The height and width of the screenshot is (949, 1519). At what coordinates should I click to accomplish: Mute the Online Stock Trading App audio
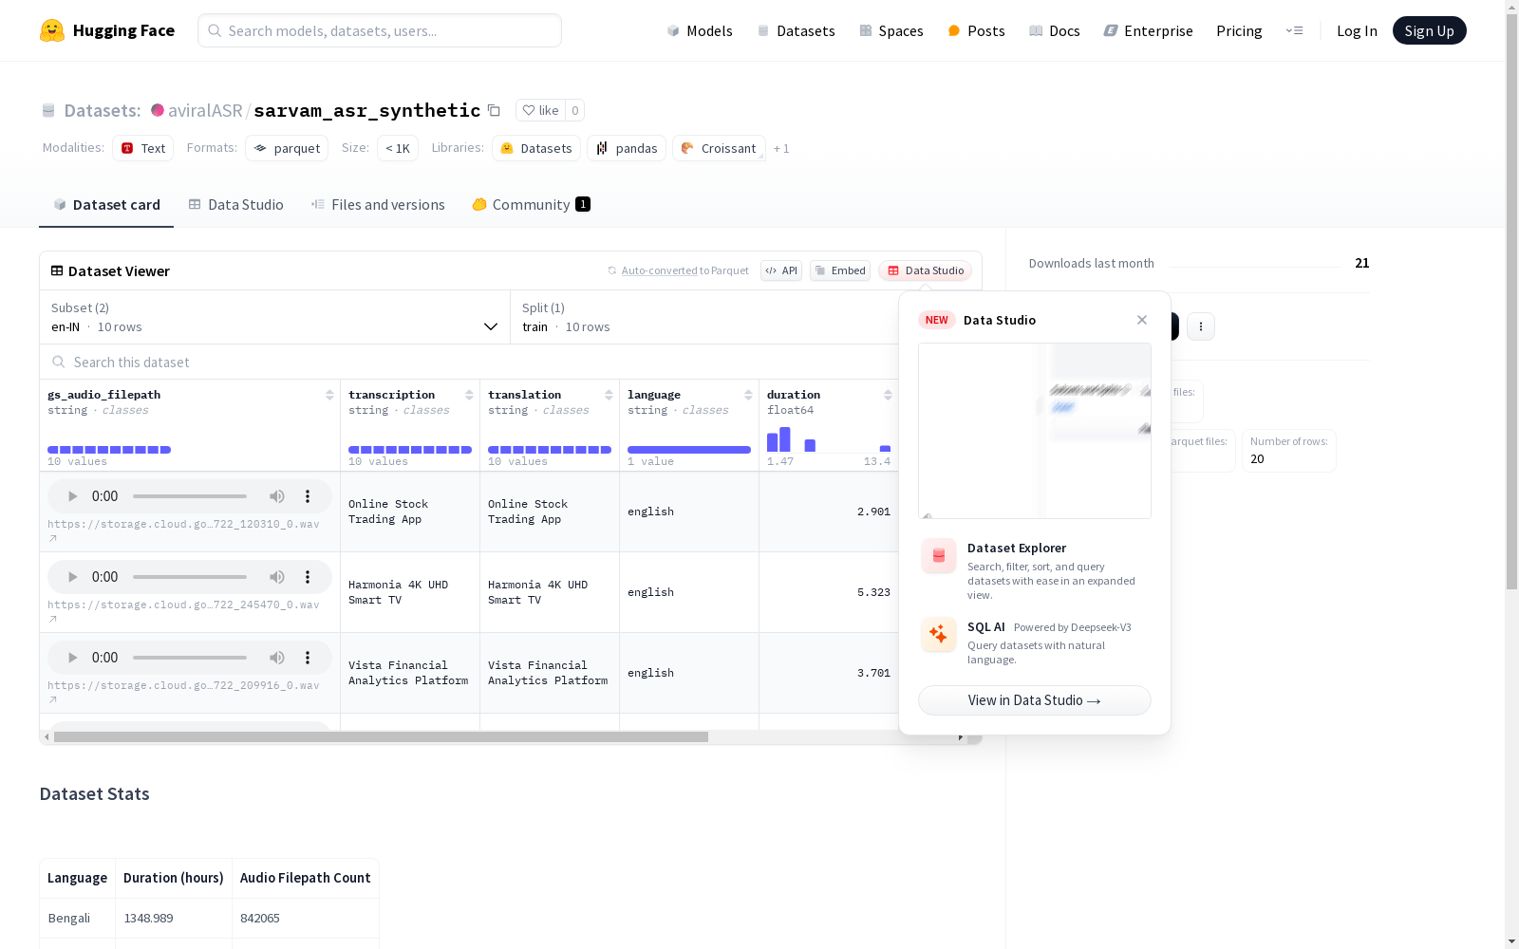coord(277,496)
